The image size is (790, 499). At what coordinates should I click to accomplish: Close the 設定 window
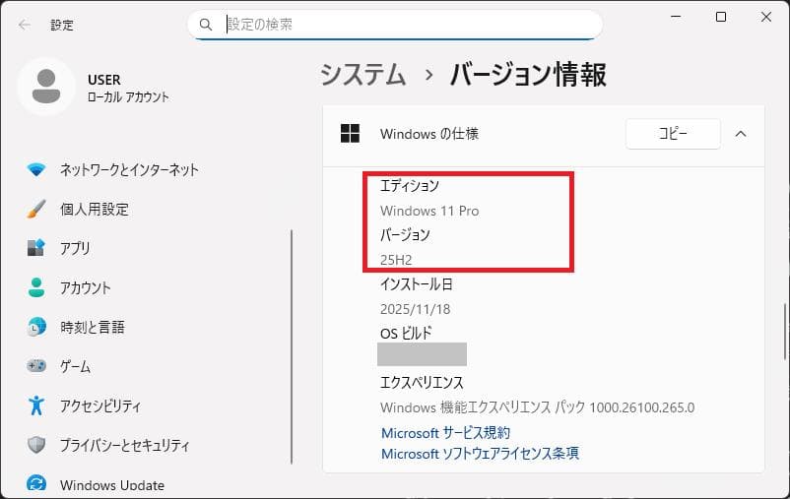click(766, 17)
